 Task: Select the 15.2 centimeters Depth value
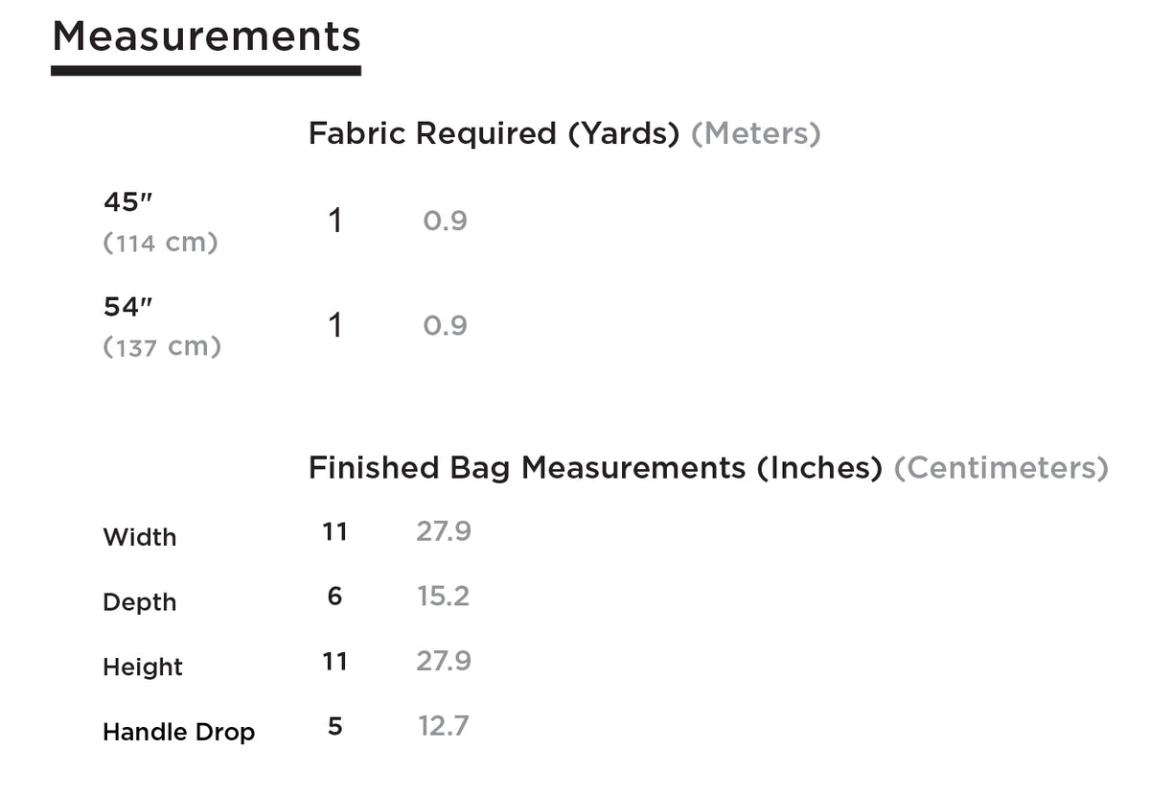pyautogui.click(x=443, y=597)
